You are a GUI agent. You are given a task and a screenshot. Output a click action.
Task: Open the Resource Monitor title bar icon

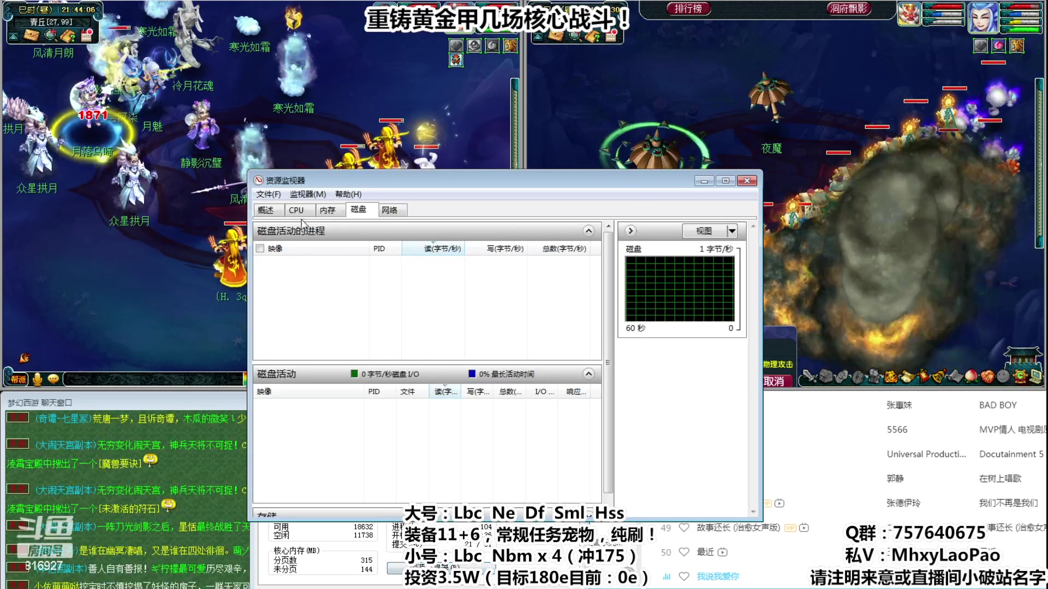pos(259,181)
